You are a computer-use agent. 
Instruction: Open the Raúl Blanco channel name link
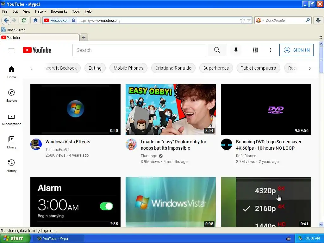tap(246, 156)
